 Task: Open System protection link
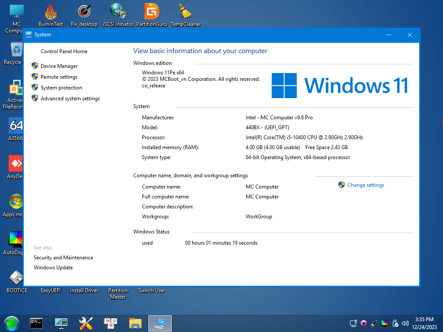[61, 88]
